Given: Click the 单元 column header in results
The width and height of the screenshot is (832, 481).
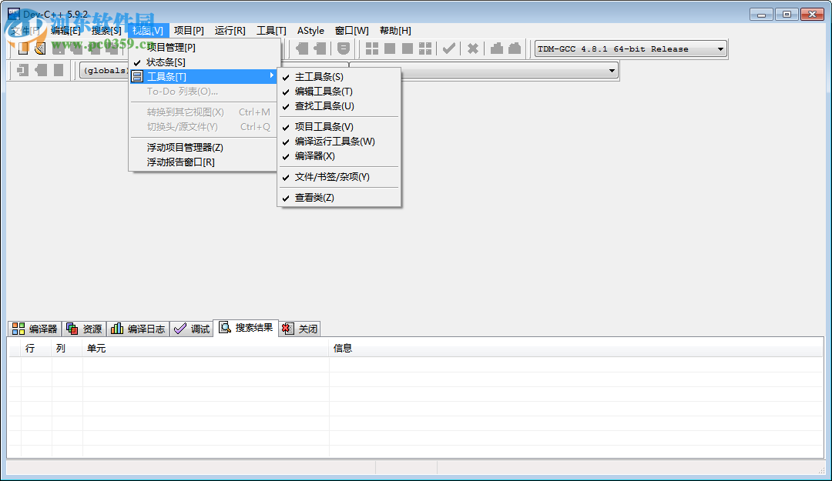Looking at the screenshot, I should 96,348.
